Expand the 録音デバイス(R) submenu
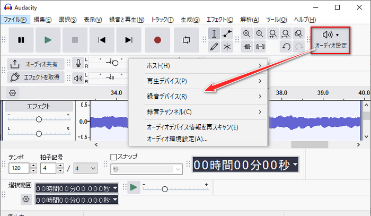This screenshot has width=371, height=216. [198, 97]
